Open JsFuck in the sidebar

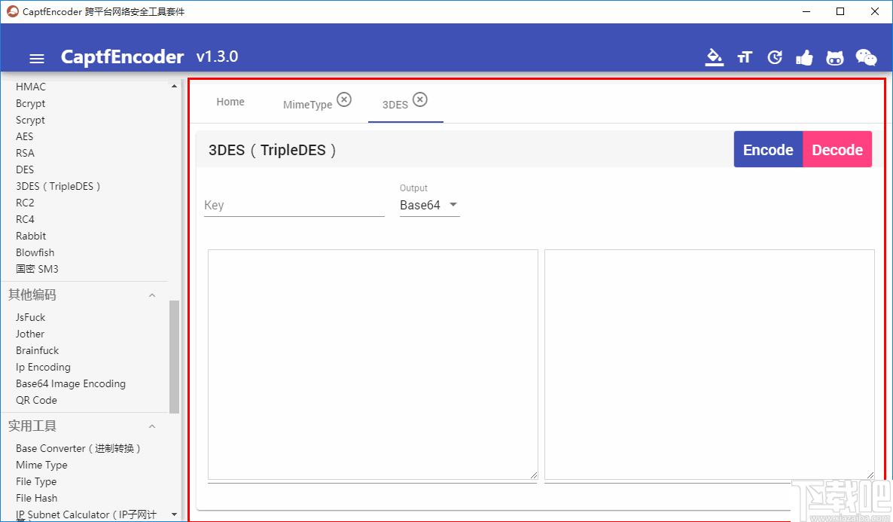pyautogui.click(x=30, y=317)
